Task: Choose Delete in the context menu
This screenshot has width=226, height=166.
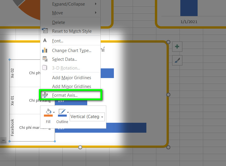Action: pyautogui.click(x=59, y=23)
